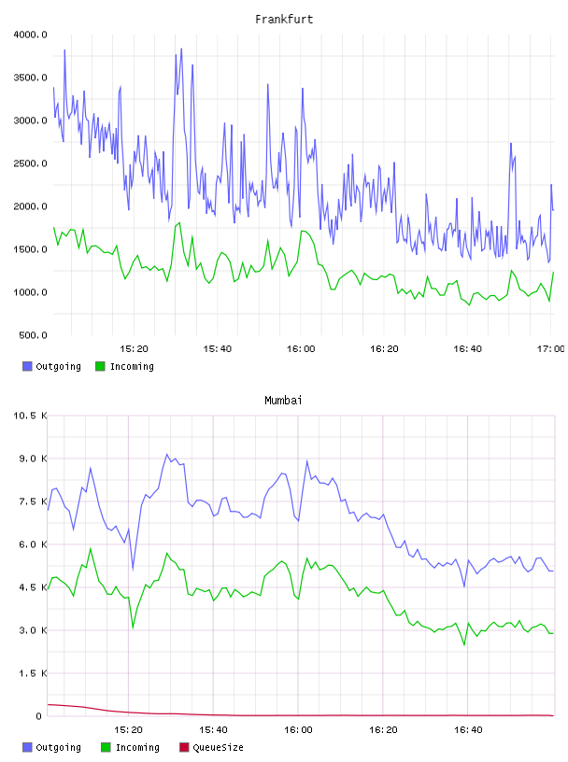Viewport: 568px width, 762px height.
Task: Select the Outgoing label in Mumbai legend
Action: [58, 748]
